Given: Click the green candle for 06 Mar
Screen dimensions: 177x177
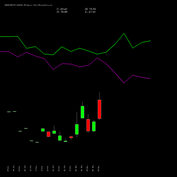Looking at the screenshot, I should [94, 126].
